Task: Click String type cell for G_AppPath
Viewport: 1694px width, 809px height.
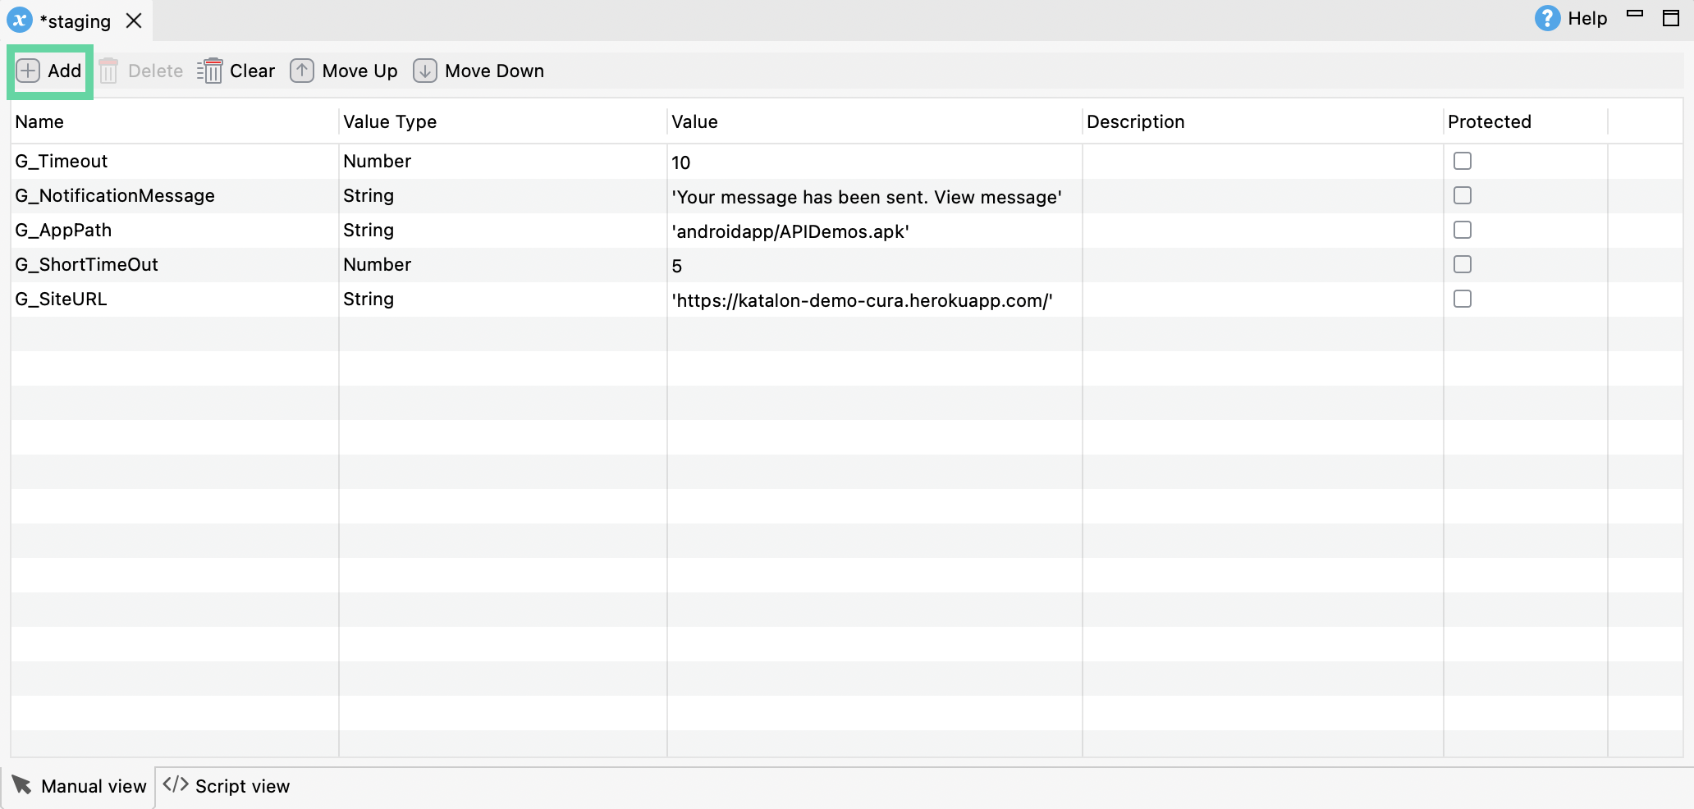Action: [503, 231]
